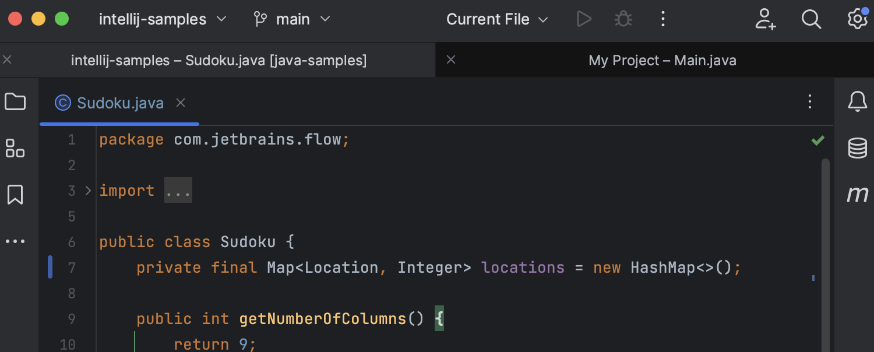874x352 pixels.
Task: Close the Sudoku.java editor tab
Action: [181, 103]
